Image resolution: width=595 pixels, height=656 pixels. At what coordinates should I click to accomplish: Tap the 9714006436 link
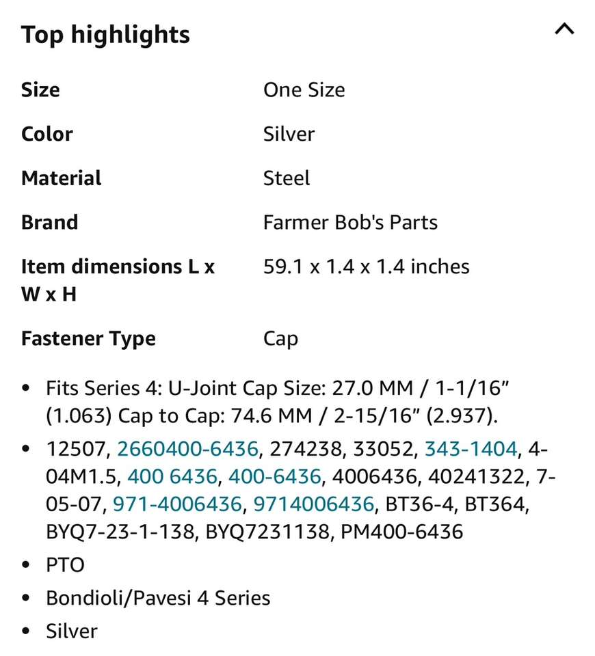point(314,504)
